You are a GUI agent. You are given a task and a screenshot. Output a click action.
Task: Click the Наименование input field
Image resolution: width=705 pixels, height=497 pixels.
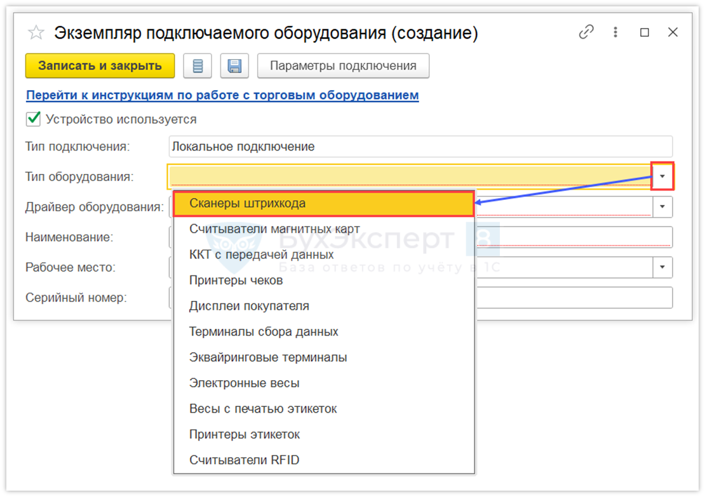coord(574,237)
